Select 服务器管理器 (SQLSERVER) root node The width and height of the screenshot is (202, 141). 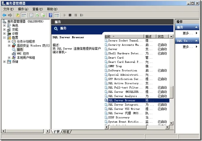[x=25, y=21]
